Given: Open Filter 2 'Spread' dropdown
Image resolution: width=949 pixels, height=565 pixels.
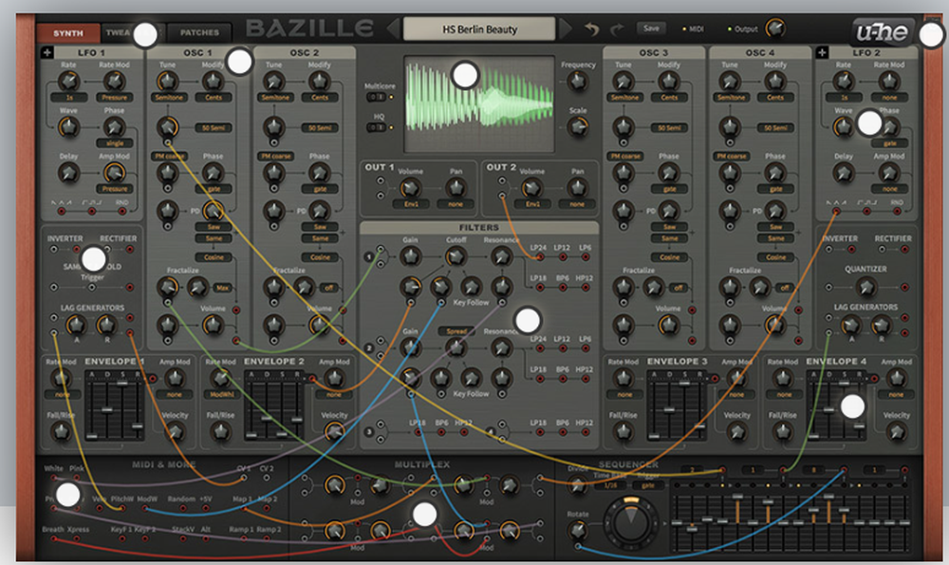Looking at the screenshot, I should click(456, 331).
